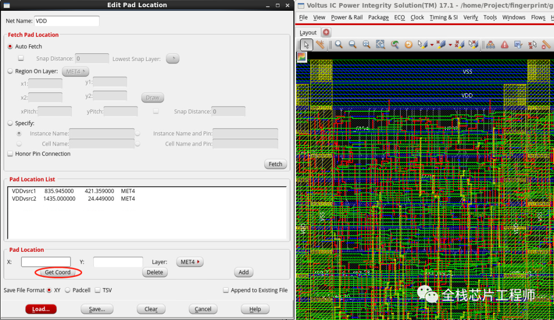554x320 pixels.
Task: Enable the Auto Fetch radio button
Action: [x=9, y=46]
